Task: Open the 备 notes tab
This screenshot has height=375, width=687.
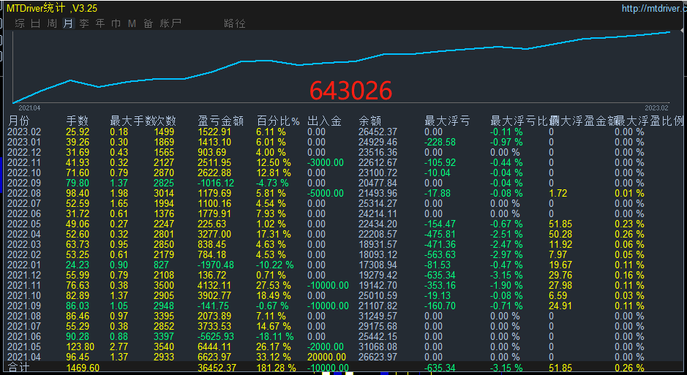Action: point(148,23)
